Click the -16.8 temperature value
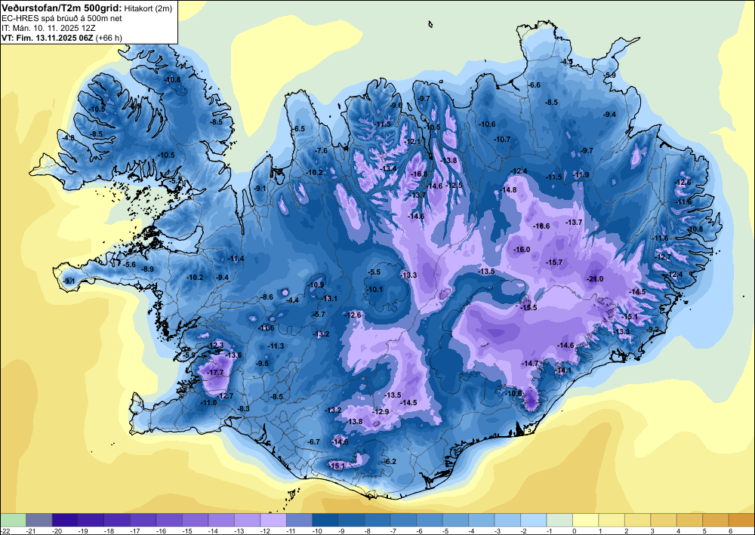The image size is (755, 535). [419, 174]
